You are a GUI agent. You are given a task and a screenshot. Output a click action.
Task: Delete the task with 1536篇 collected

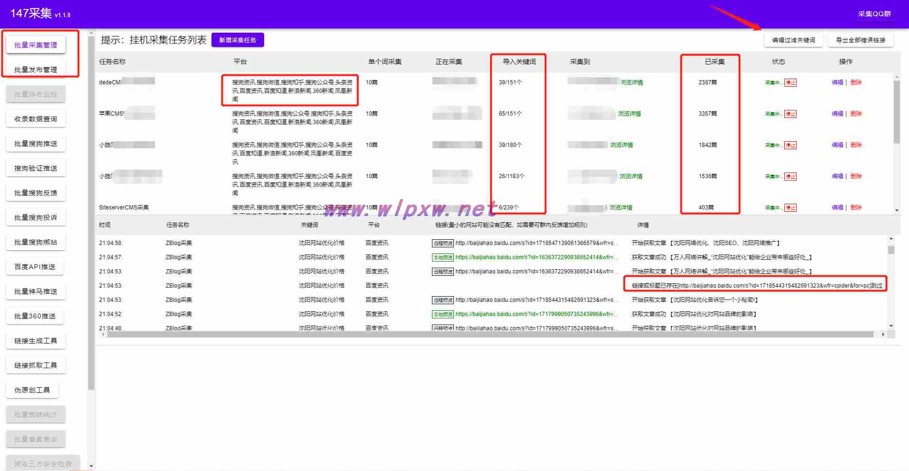[856, 176]
